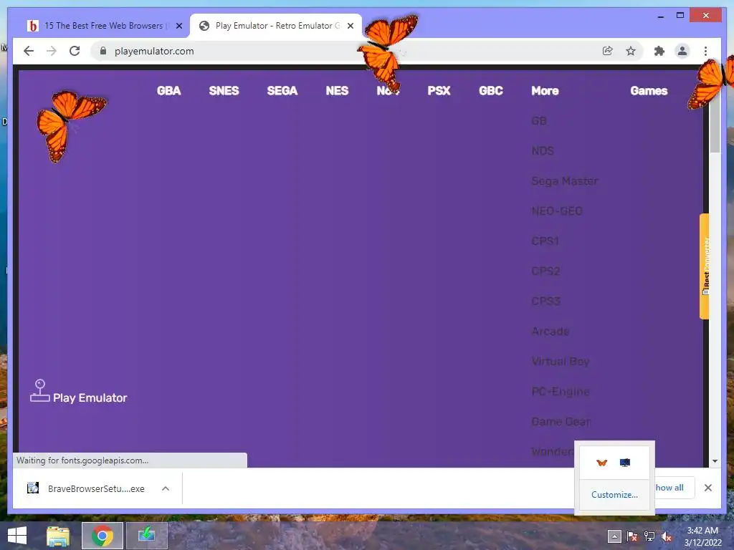Open the SNES menu item

pos(224,91)
